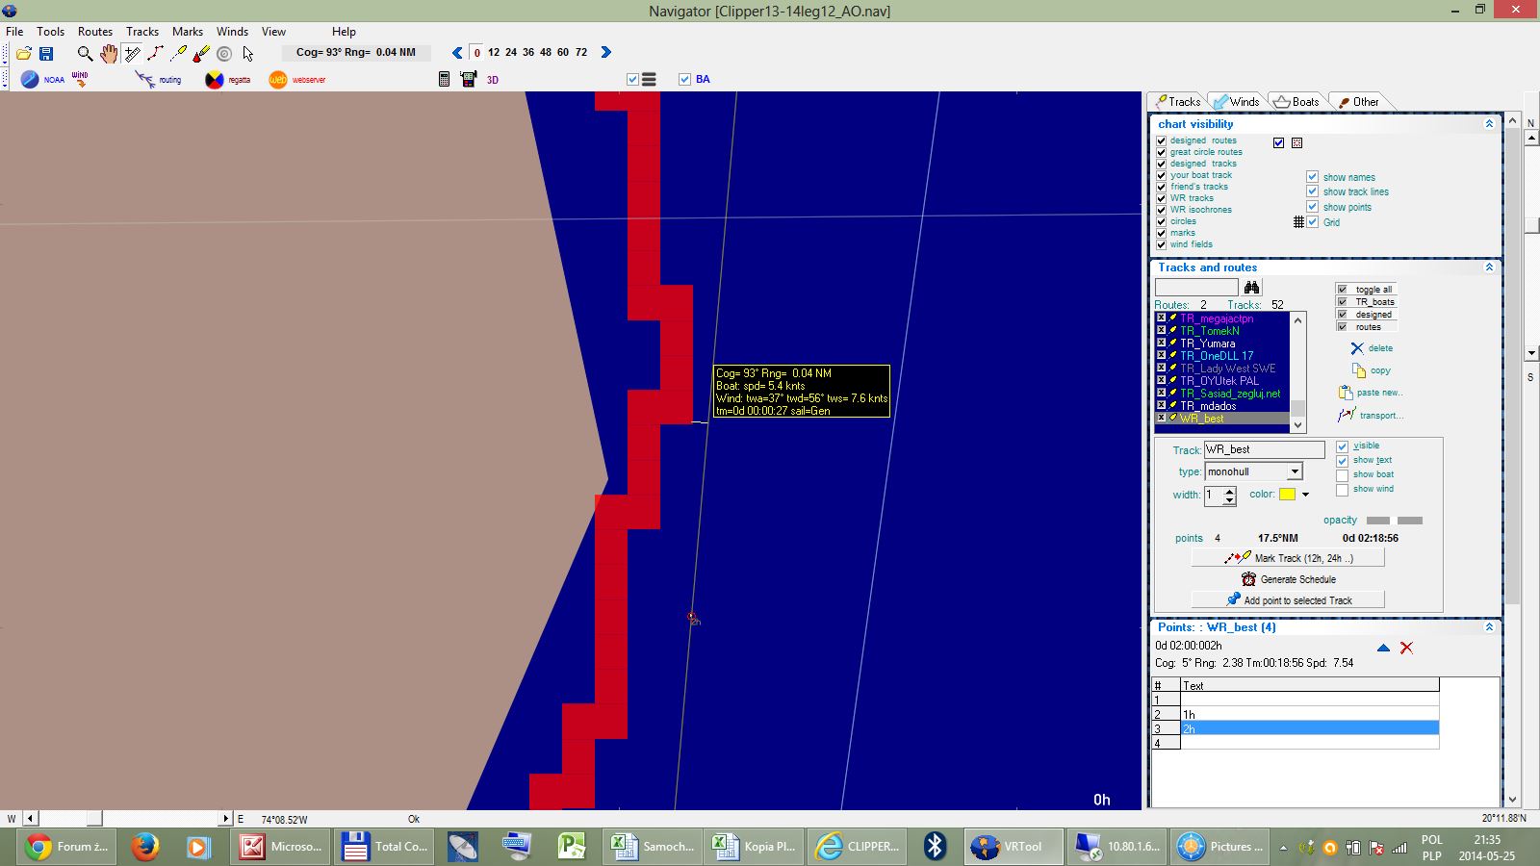Click Add point to selected Track
Viewport: 1540px width, 866px height.
point(1288,599)
